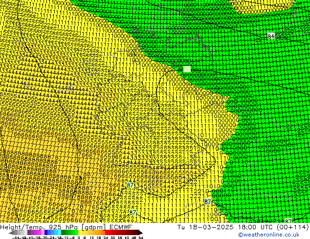Screen dimensions: 310x239
Task: Click the gray left arrow end of the color scale
Action: coord(11,233)
